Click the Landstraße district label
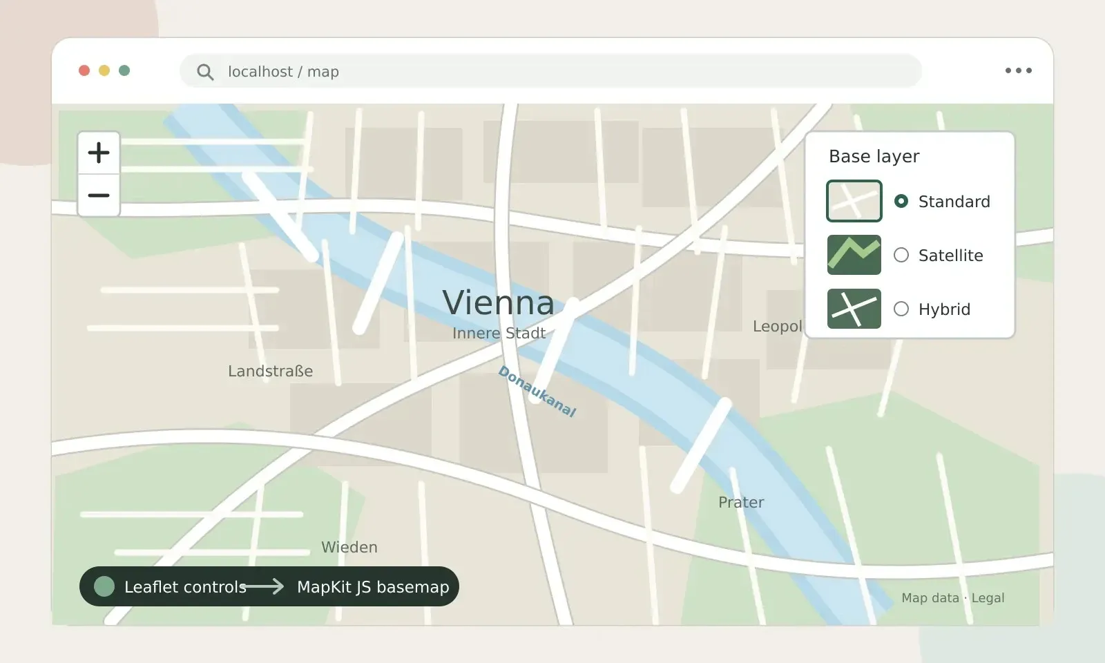 coord(271,371)
